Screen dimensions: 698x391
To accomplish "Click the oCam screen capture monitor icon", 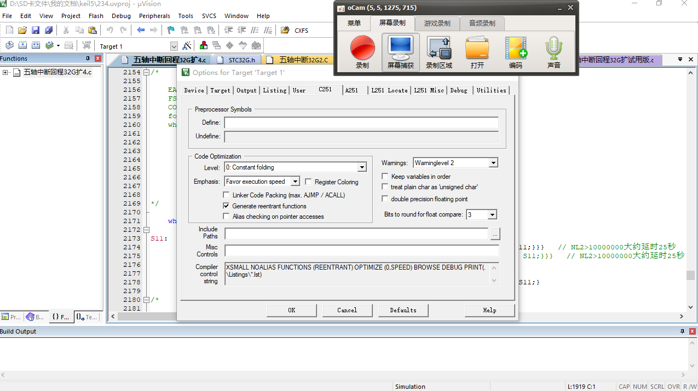I will click(401, 52).
